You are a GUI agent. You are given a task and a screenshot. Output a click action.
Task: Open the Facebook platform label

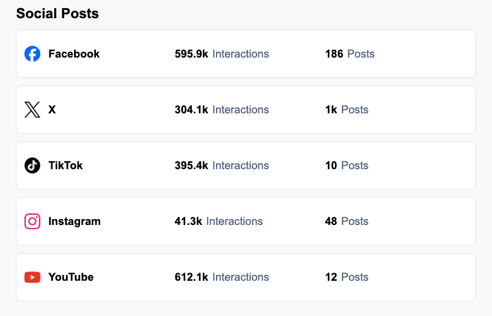[x=74, y=54]
